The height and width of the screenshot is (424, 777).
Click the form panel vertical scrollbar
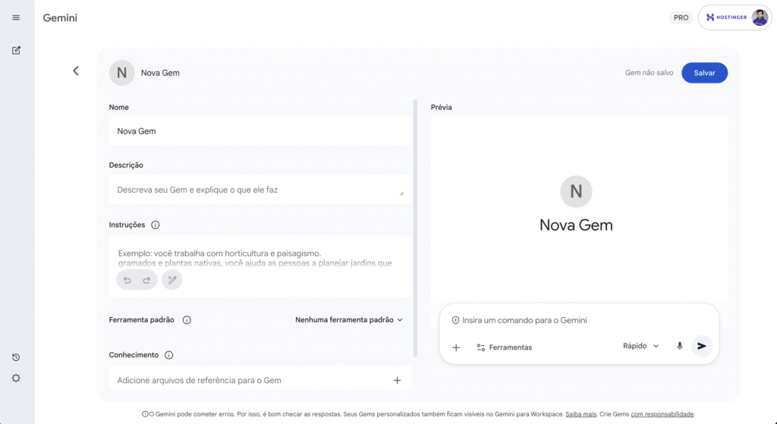coord(415,228)
